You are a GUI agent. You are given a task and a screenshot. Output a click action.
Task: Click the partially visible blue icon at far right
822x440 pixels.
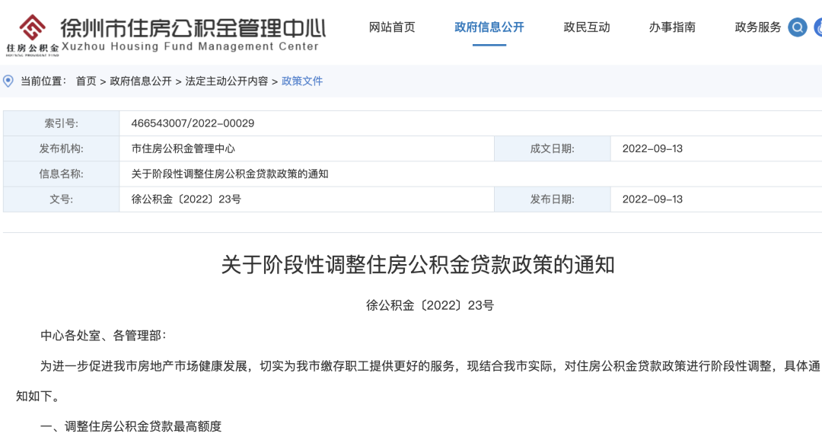click(x=817, y=27)
